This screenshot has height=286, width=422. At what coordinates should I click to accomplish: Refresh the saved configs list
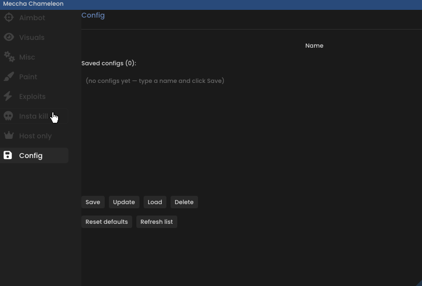coord(157,222)
